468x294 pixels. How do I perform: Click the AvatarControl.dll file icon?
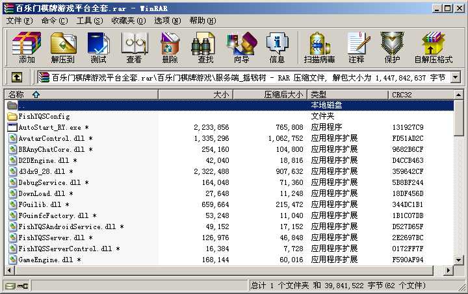pyautogui.click(x=12, y=138)
